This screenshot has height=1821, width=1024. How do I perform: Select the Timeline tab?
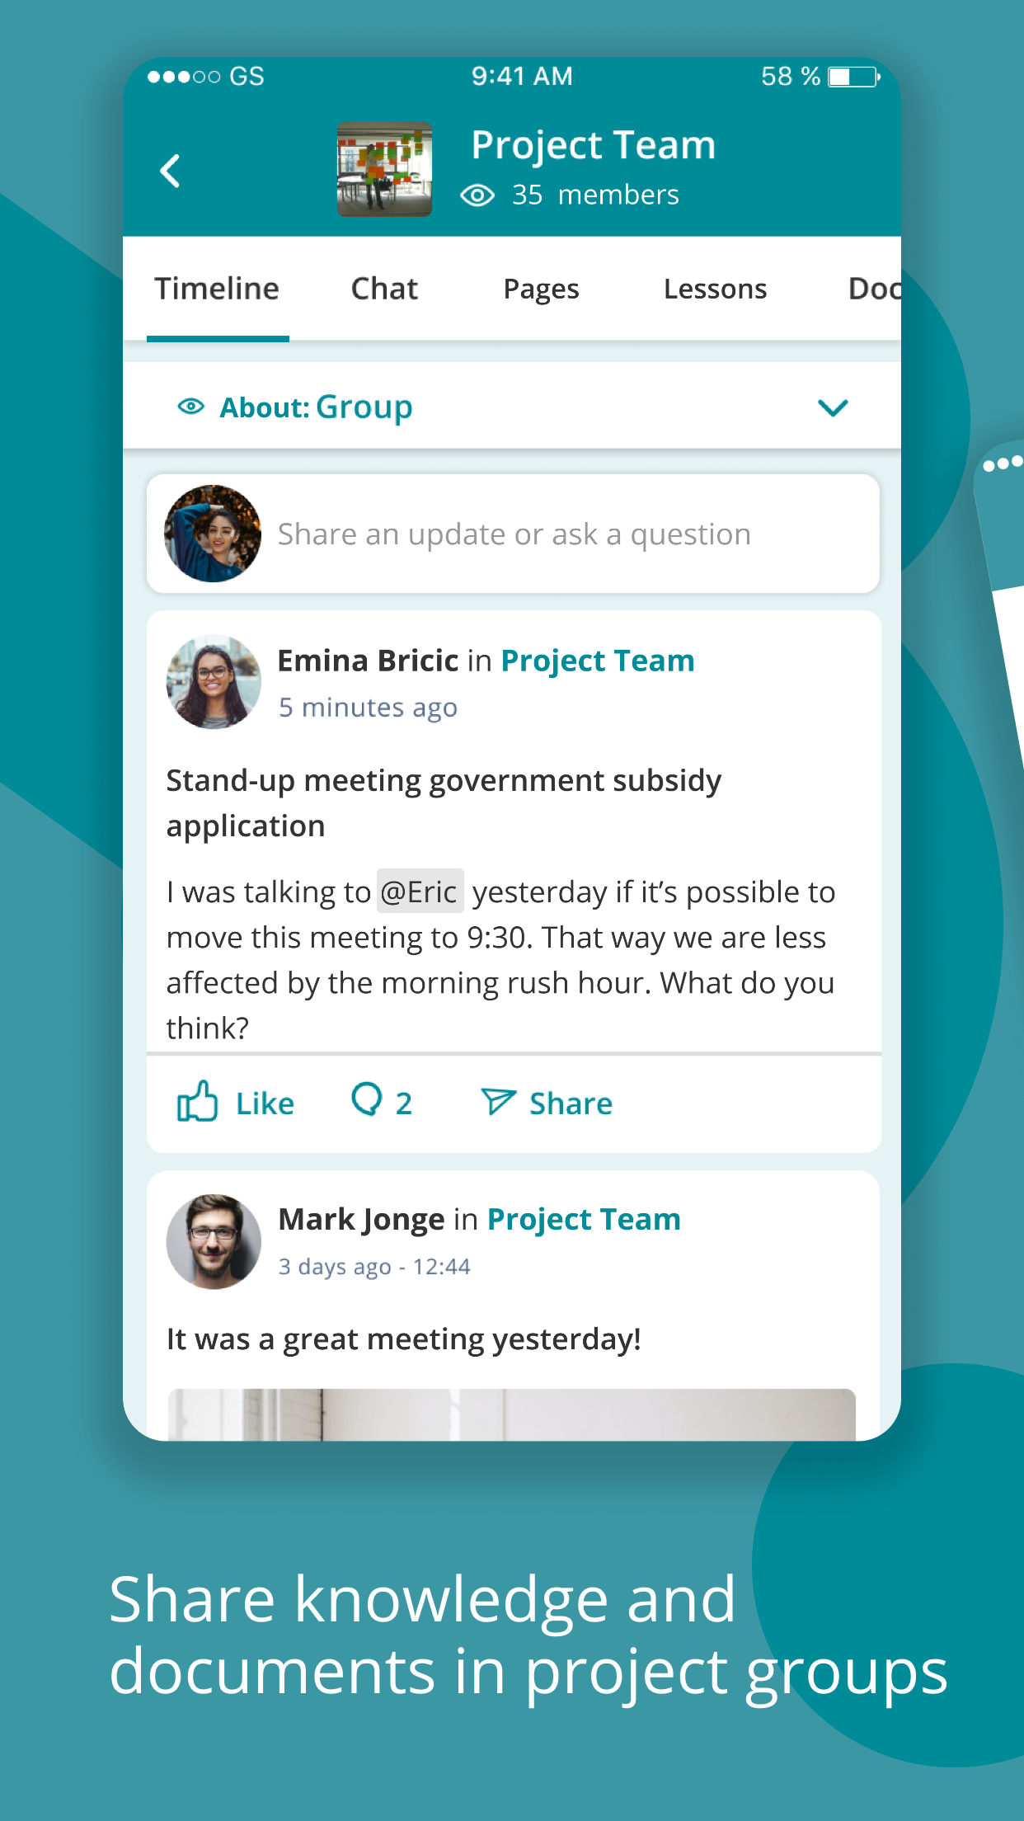[x=217, y=289]
